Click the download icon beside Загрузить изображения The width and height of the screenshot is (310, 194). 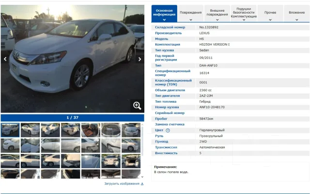click(x=142, y=184)
